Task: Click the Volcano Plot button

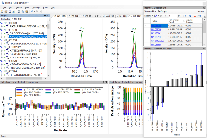Action: coord(150,11)
